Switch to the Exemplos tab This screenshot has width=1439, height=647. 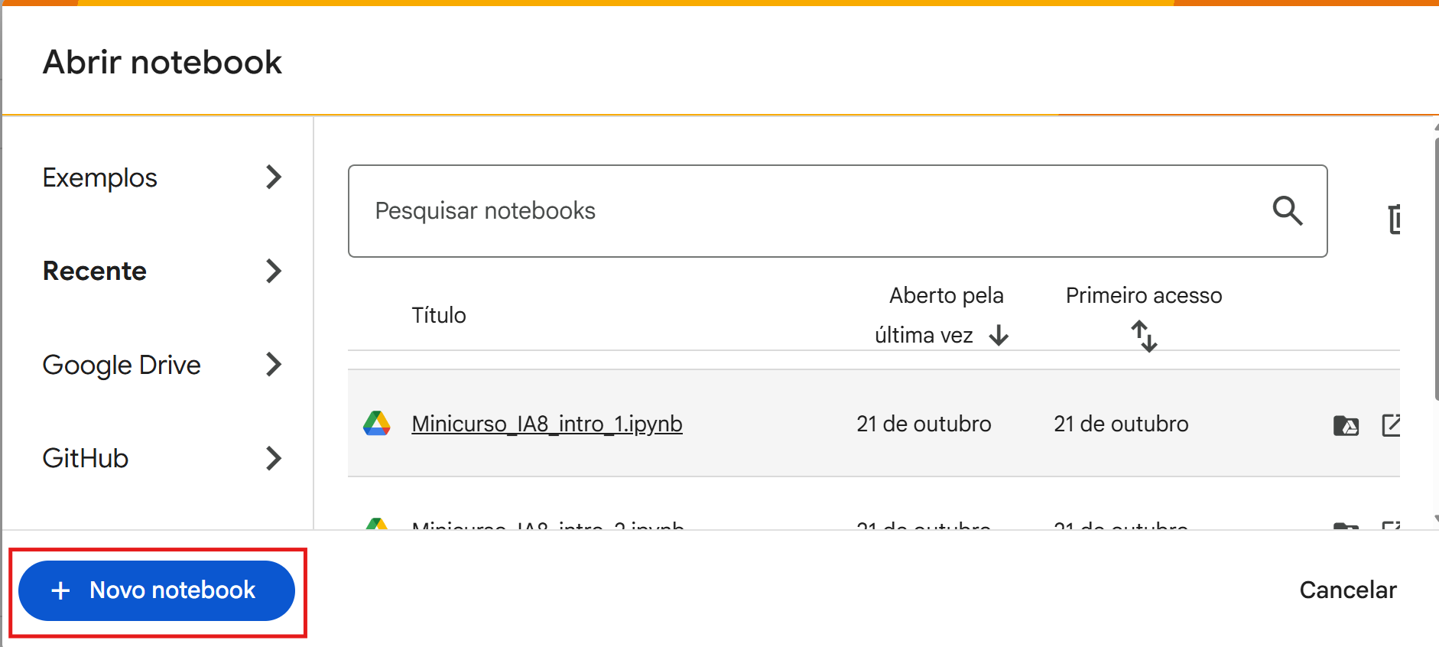100,177
